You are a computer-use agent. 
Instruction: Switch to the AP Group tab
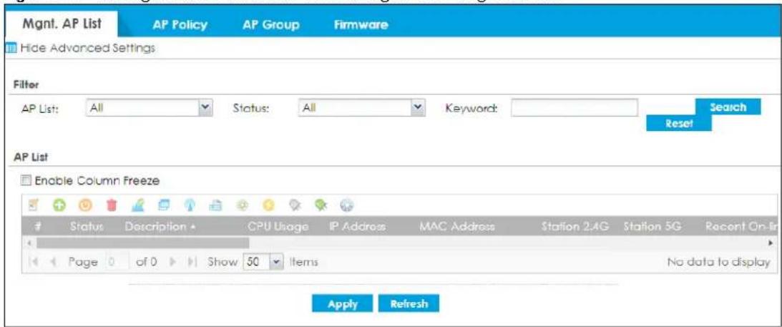pyautogui.click(x=271, y=24)
